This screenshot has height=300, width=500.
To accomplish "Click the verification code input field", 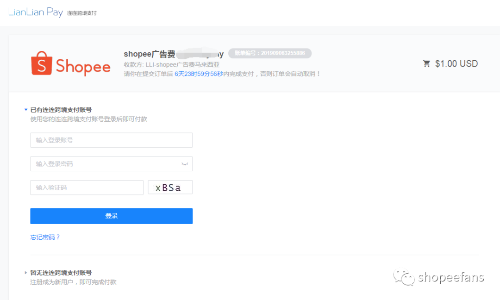I will tap(87, 187).
